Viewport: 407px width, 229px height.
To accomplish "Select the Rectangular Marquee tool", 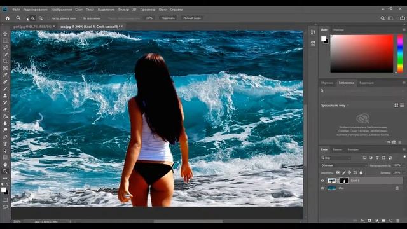I will [x=5, y=41].
